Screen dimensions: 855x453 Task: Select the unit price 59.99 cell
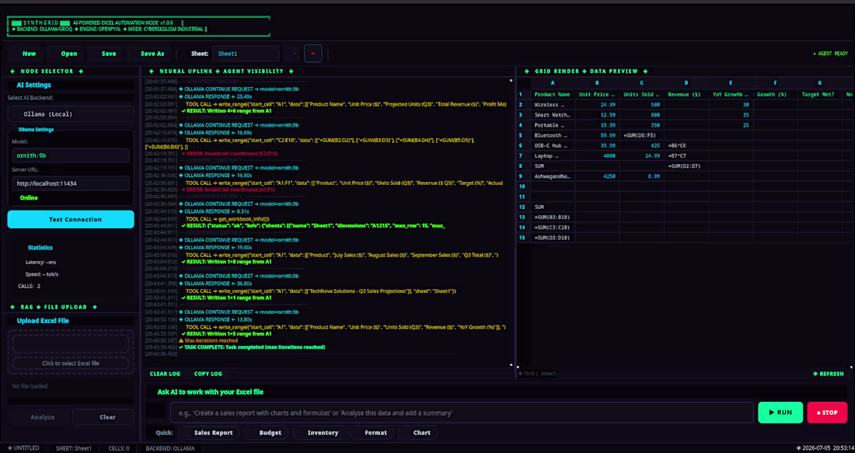click(x=597, y=135)
